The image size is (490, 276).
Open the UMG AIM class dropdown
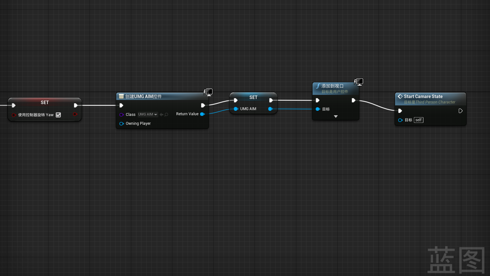click(x=148, y=115)
